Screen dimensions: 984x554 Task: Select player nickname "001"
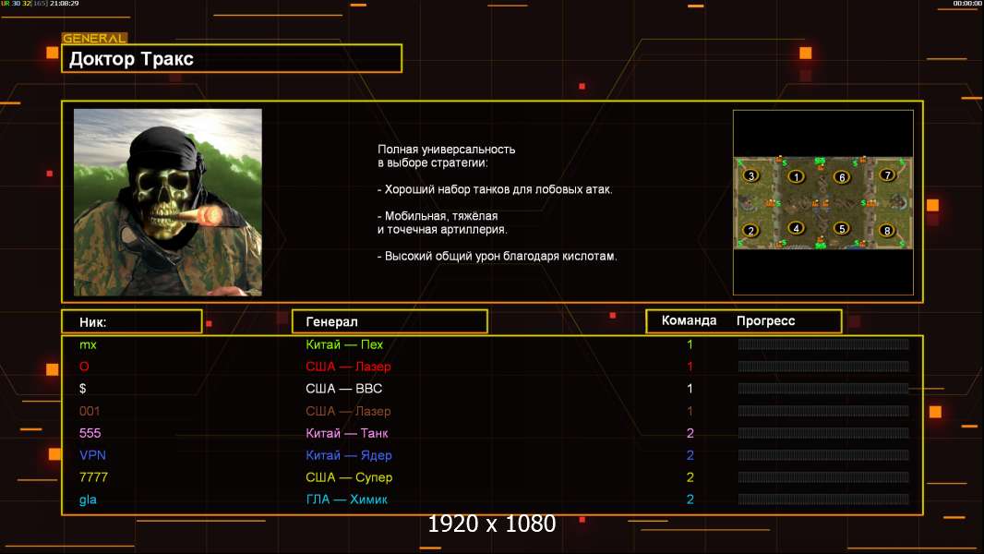pyautogui.click(x=90, y=411)
